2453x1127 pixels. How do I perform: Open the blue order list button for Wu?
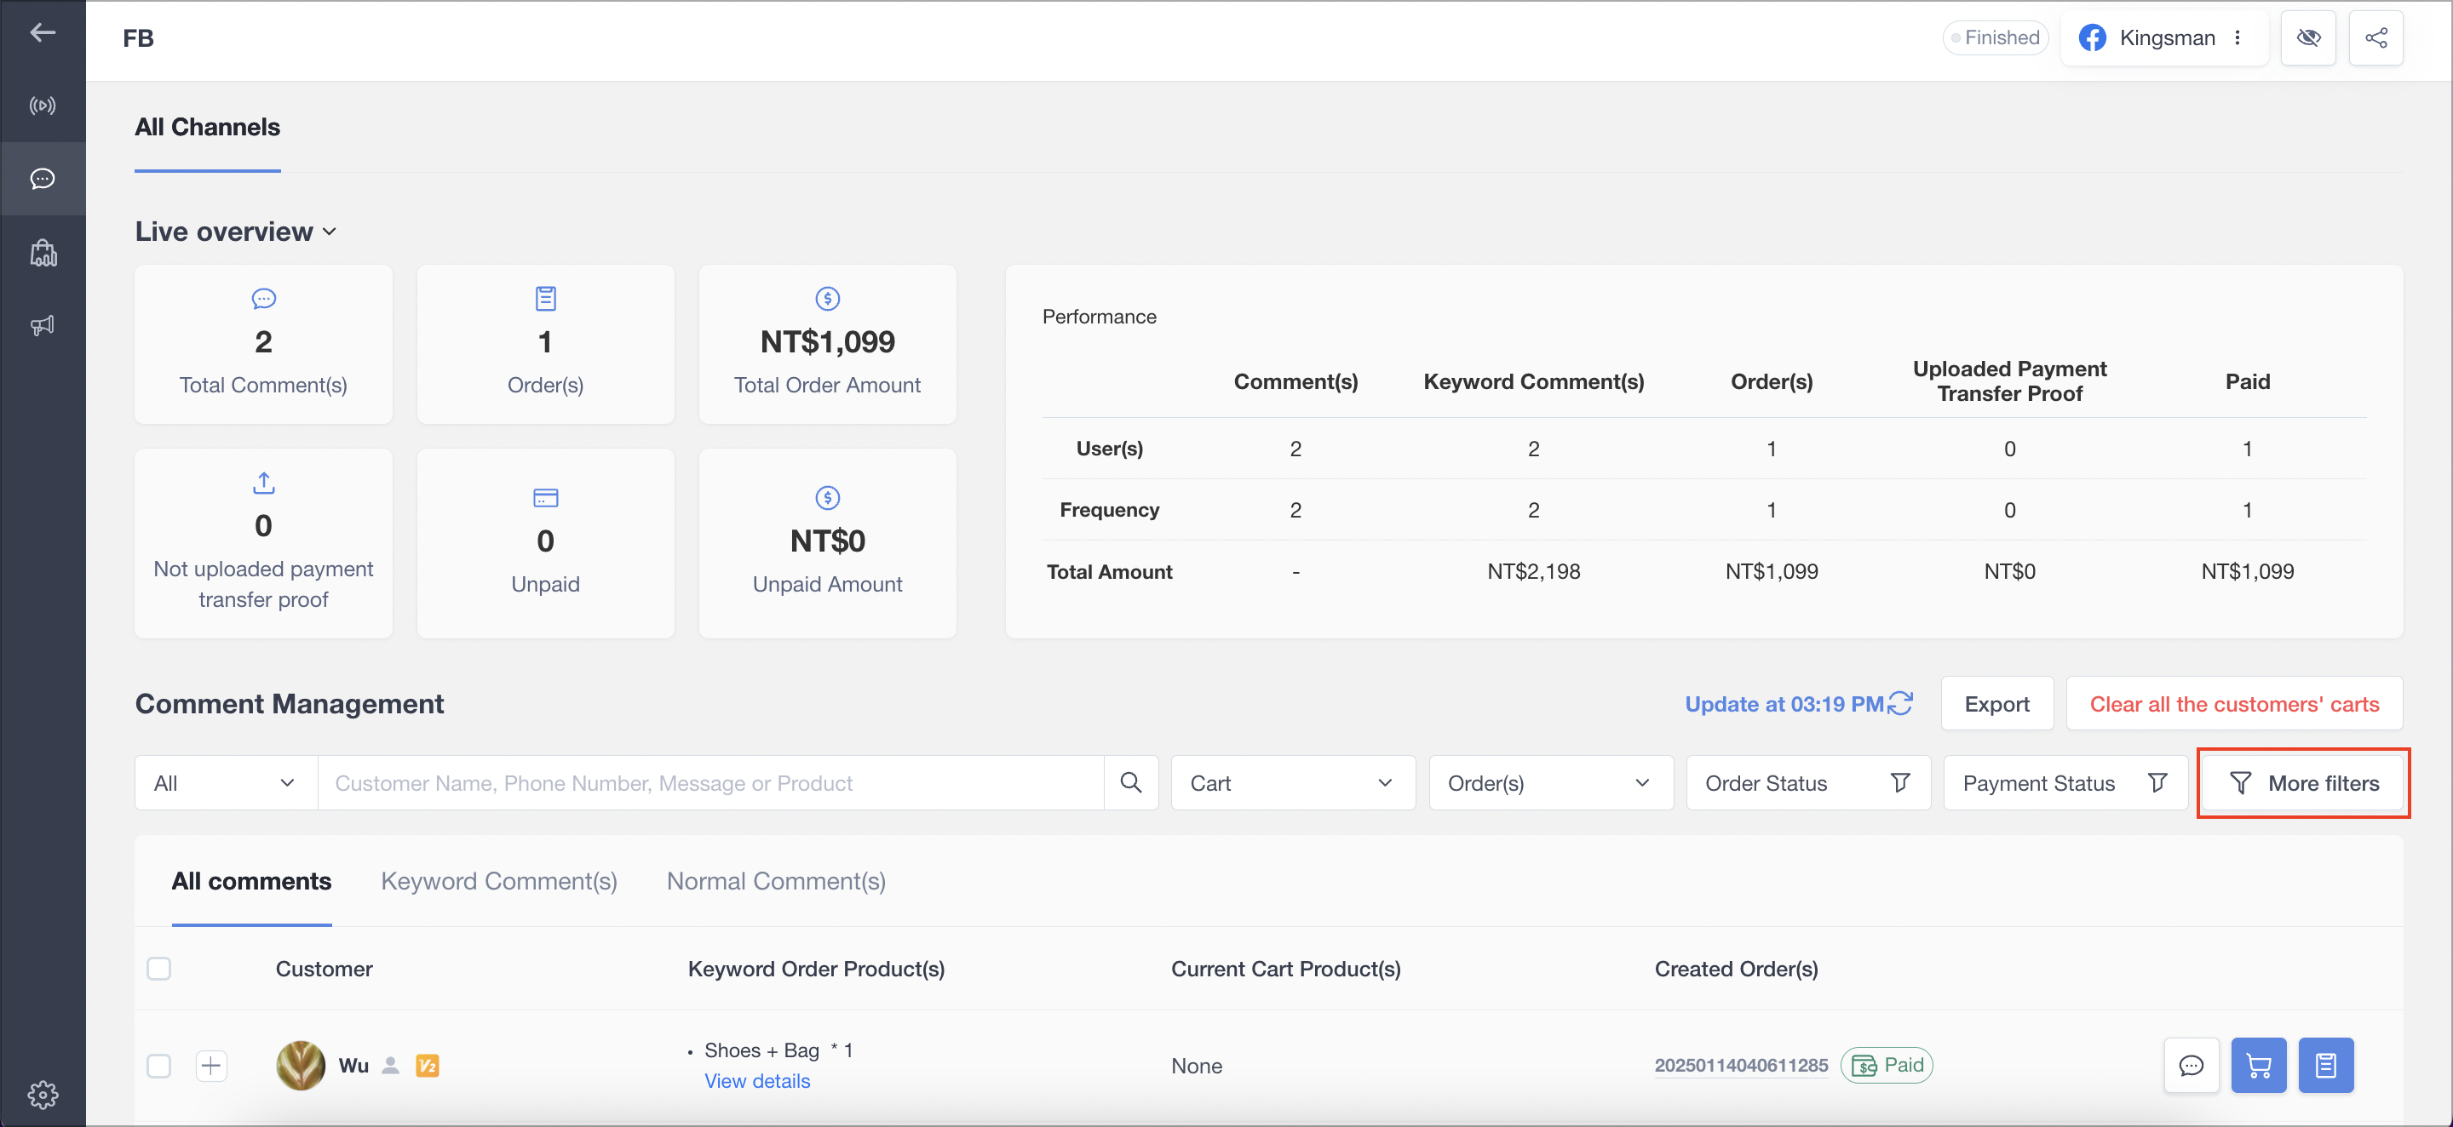tap(2324, 1065)
